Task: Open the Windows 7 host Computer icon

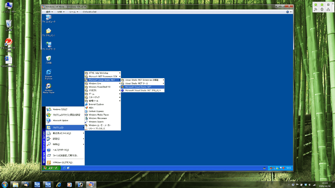Action: pyautogui.click(x=8, y=7)
